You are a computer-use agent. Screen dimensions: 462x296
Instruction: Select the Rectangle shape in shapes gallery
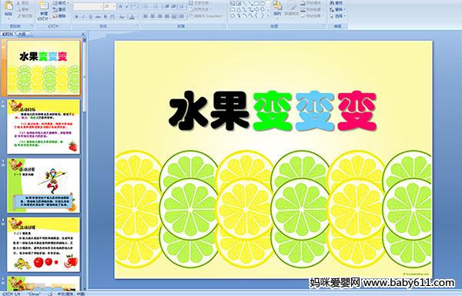pyautogui.click(x=257, y=3)
